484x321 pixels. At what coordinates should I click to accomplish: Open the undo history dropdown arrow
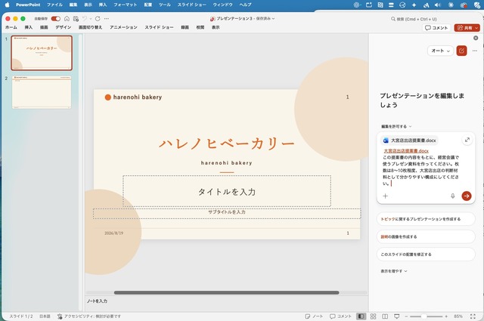point(91,18)
